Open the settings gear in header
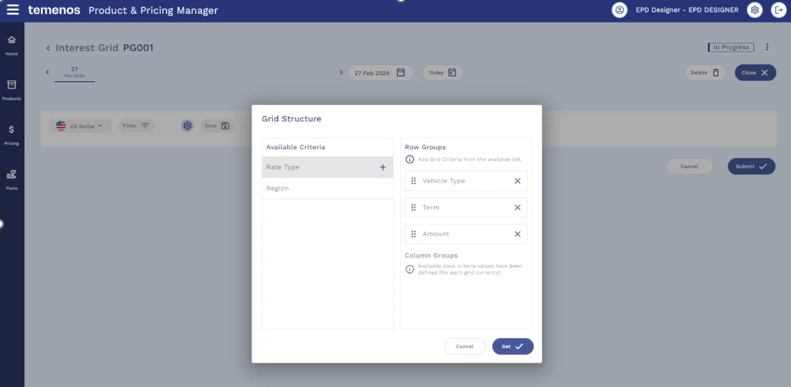The width and height of the screenshot is (791, 387). 754,10
